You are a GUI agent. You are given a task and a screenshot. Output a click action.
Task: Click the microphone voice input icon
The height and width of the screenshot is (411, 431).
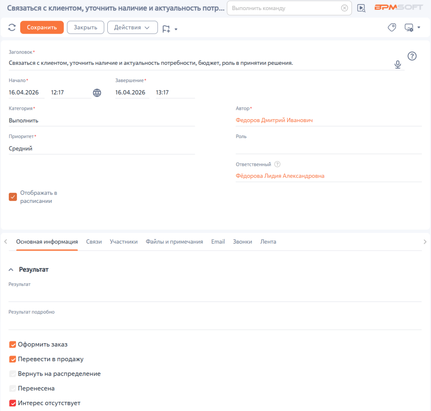(x=397, y=64)
